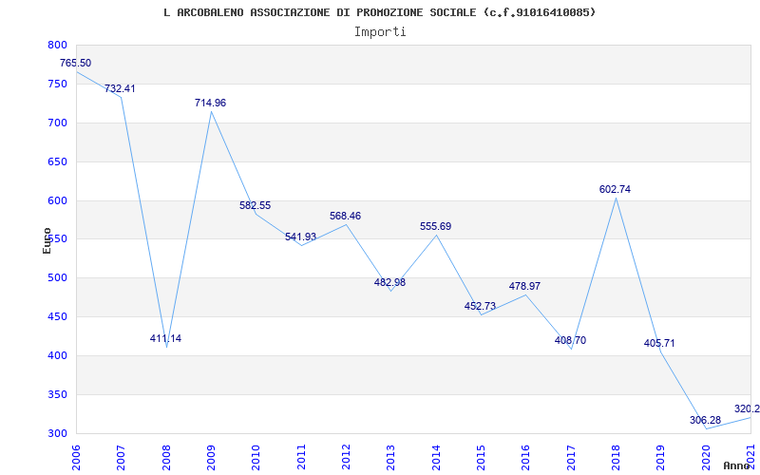Click the 2010 year label on x-axis
Screen dimensions: 760x475
coord(256,458)
